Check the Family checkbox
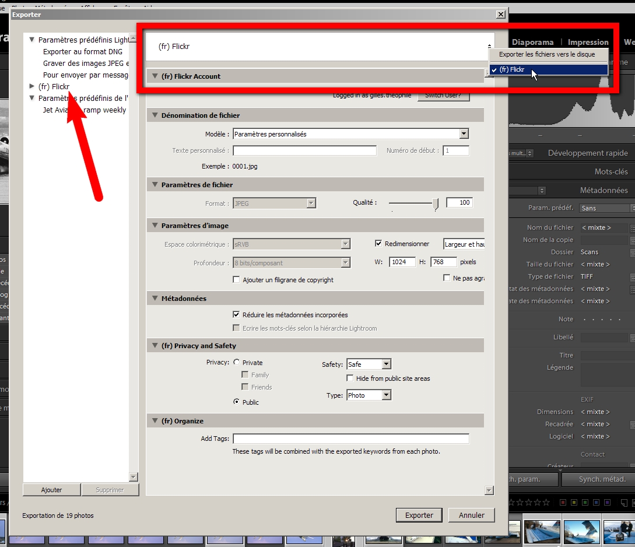The height and width of the screenshot is (547, 635). tap(245, 374)
